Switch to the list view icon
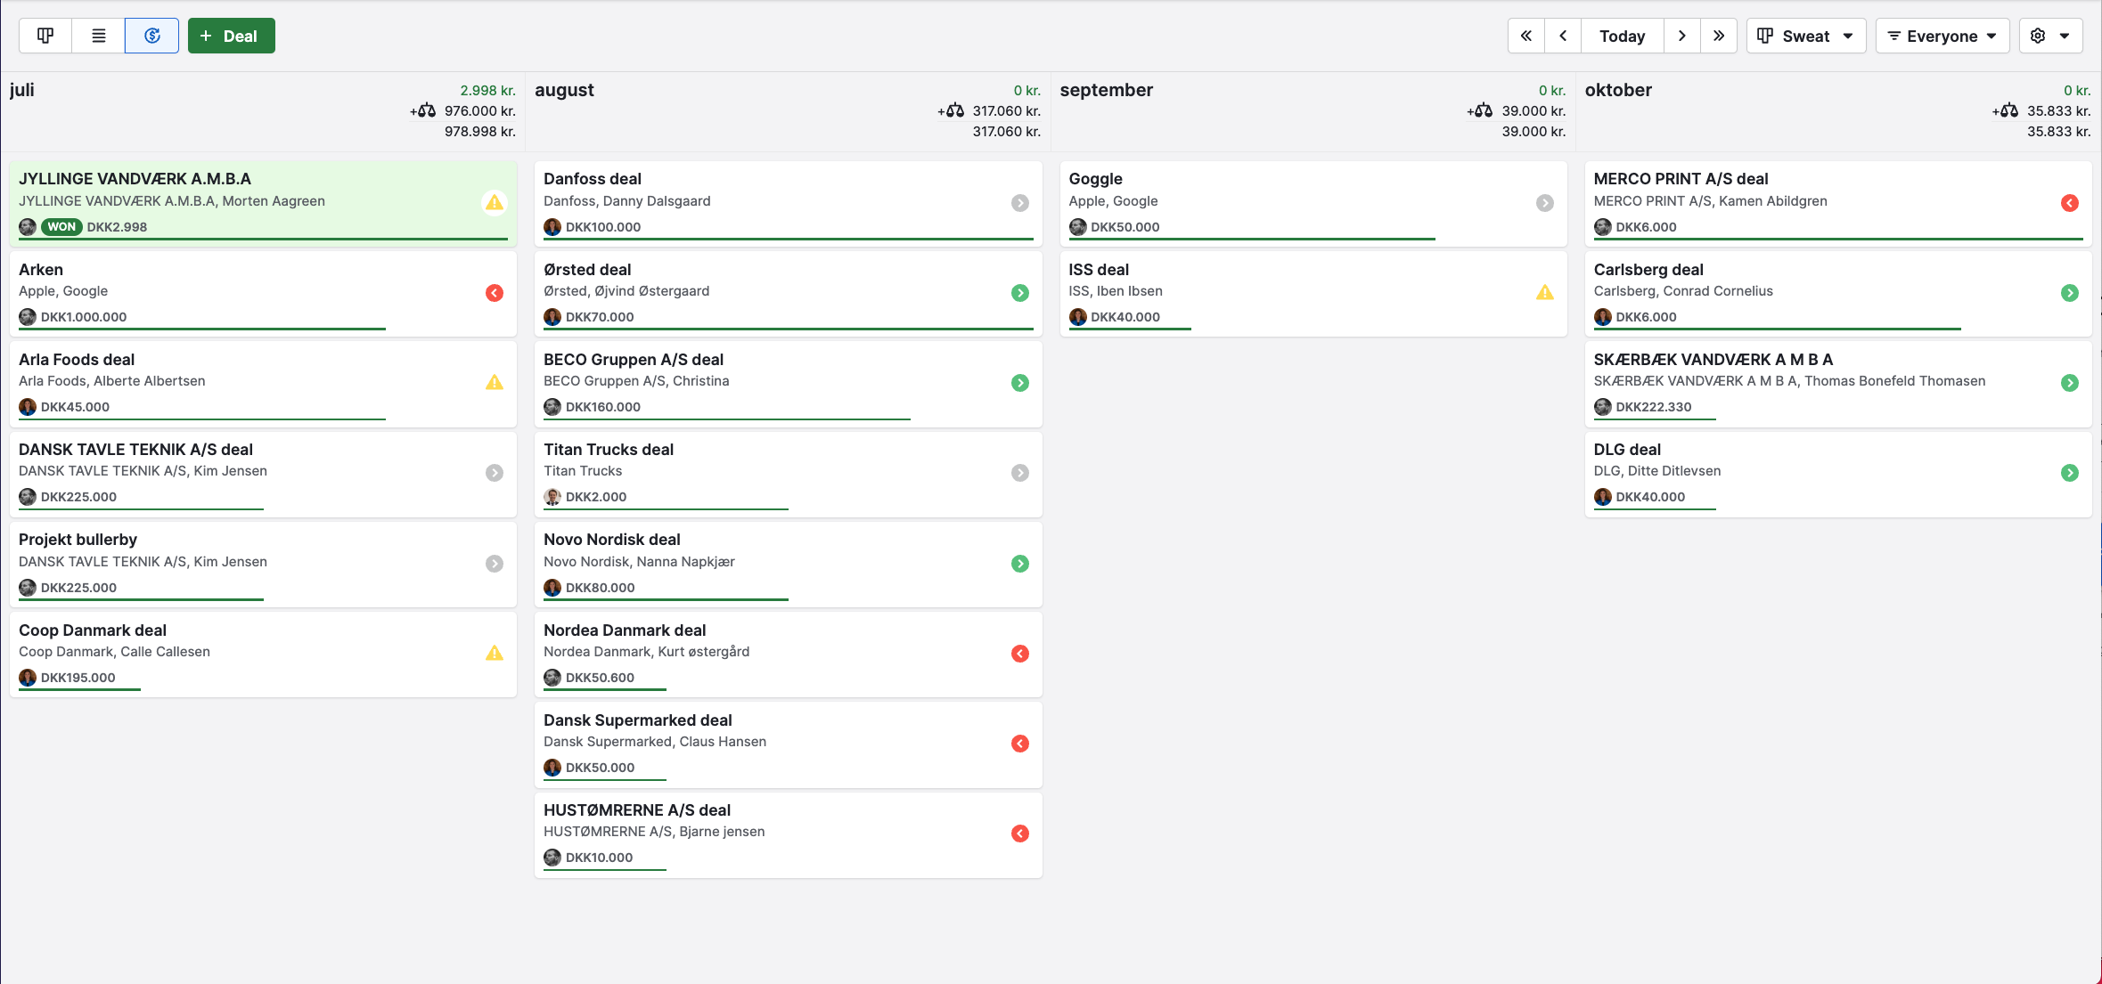The image size is (2102, 984). [x=99, y=36]
